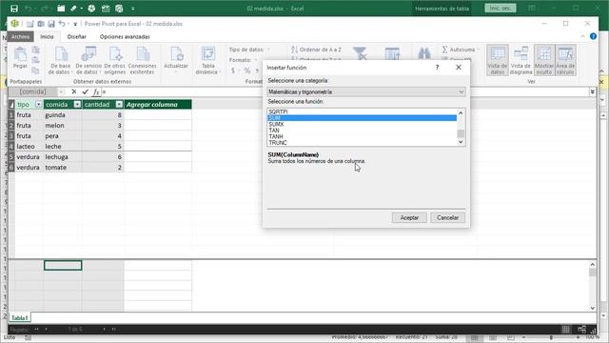Viewport: 609px width, 343px height.
Task: Click the Power Pivot save icon
Action: coord(50,24)
